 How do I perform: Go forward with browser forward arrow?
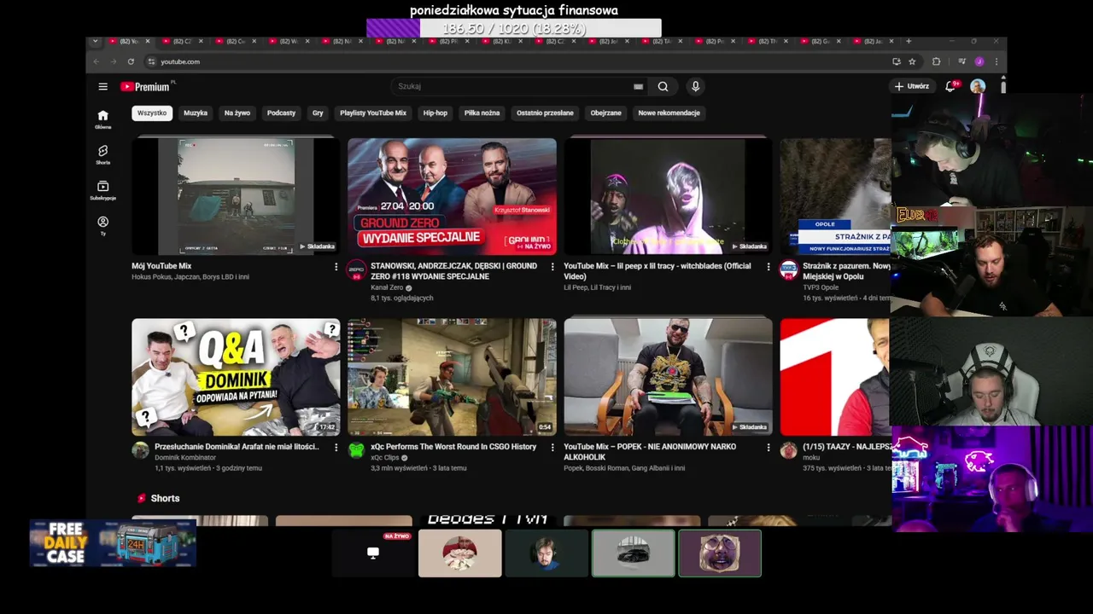pyautogui.click(x=113, y=61)
